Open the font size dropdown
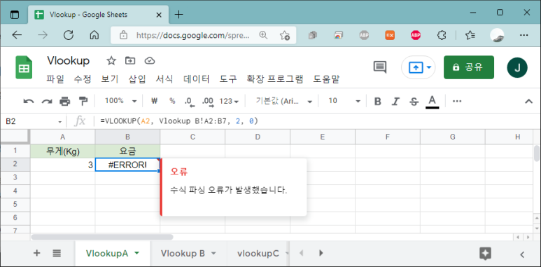This screenshot has width=541, height=267. pos(344,101)
